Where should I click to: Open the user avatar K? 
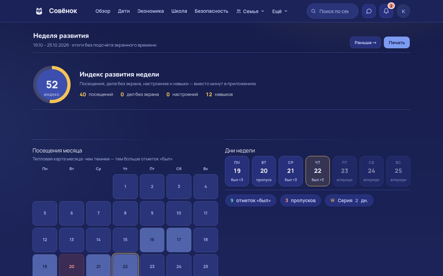[x=404, y=11]
